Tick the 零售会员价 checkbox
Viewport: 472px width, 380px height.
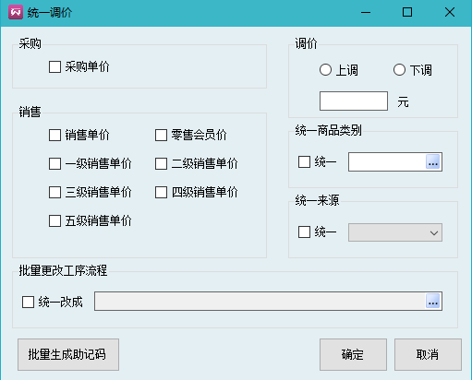pyautogui.click(x=161, y=135)
